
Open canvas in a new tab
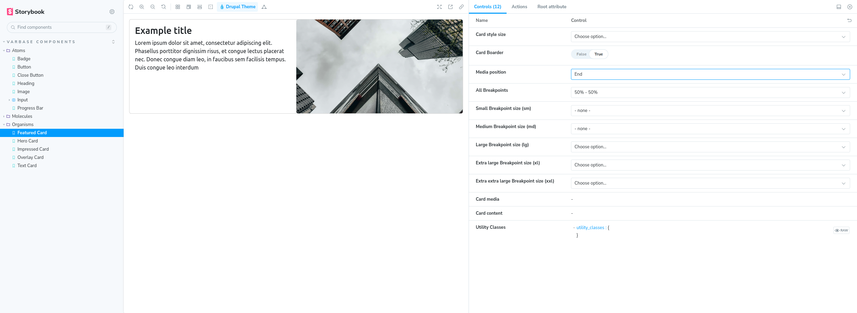tap(450, 7)
